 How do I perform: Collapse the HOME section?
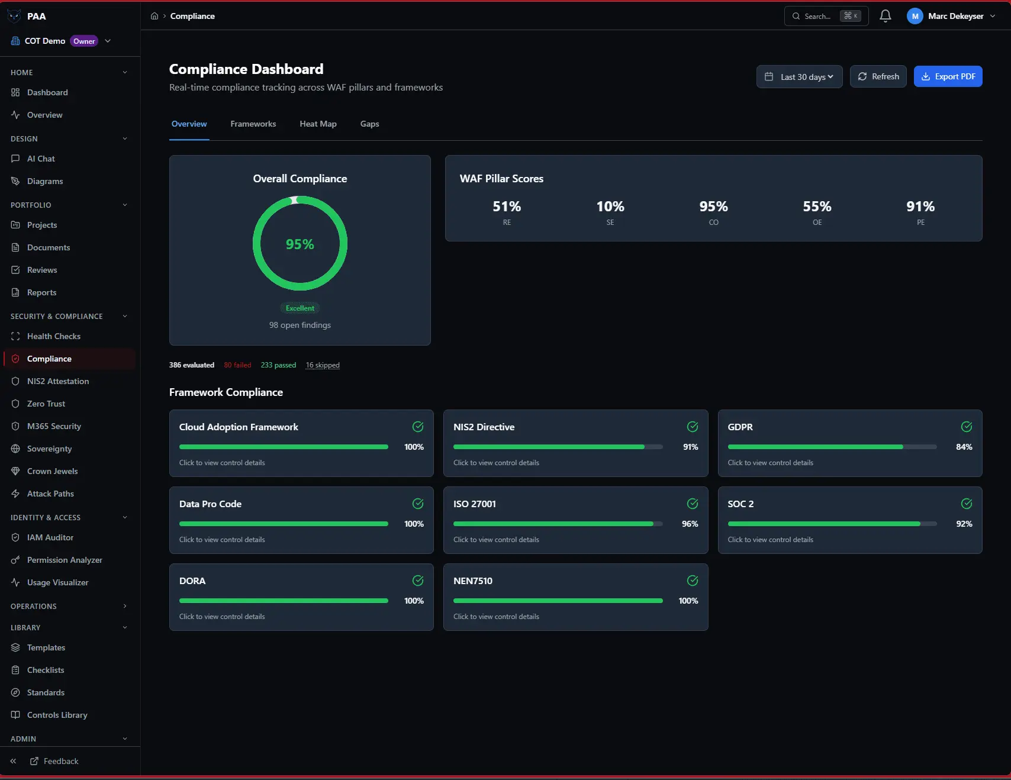125,72
